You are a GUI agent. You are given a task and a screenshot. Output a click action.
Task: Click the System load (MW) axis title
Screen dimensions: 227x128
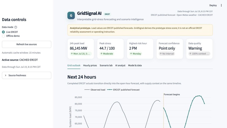click(x=70, y=117)
